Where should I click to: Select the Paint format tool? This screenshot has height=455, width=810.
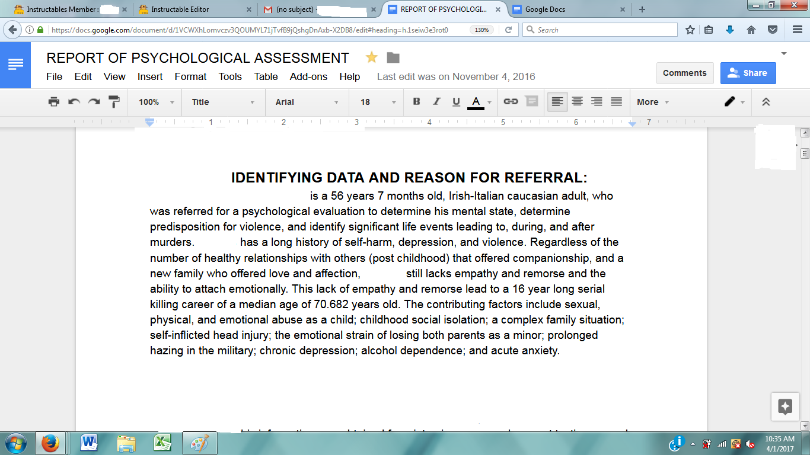click(113, 101)
